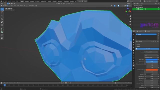Jump to the timeline end
The height and width of the screenshot is (90, 160).
(70, 83)
